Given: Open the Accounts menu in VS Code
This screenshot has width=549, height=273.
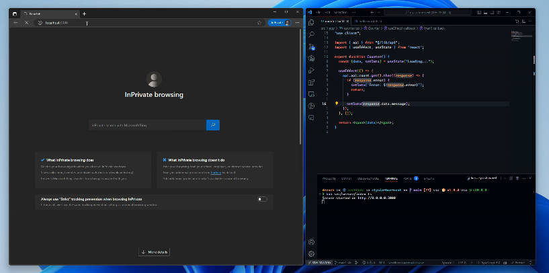Looking at the screenshot, I should click(x=311, y=242).
